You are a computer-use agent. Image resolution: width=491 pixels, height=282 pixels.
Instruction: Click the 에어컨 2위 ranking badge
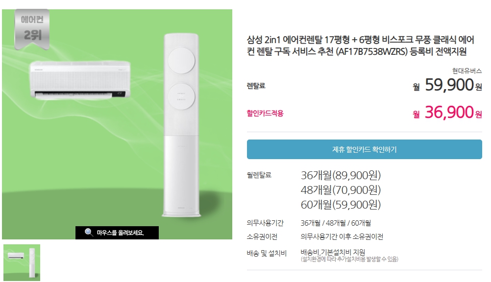pos(32,29)
